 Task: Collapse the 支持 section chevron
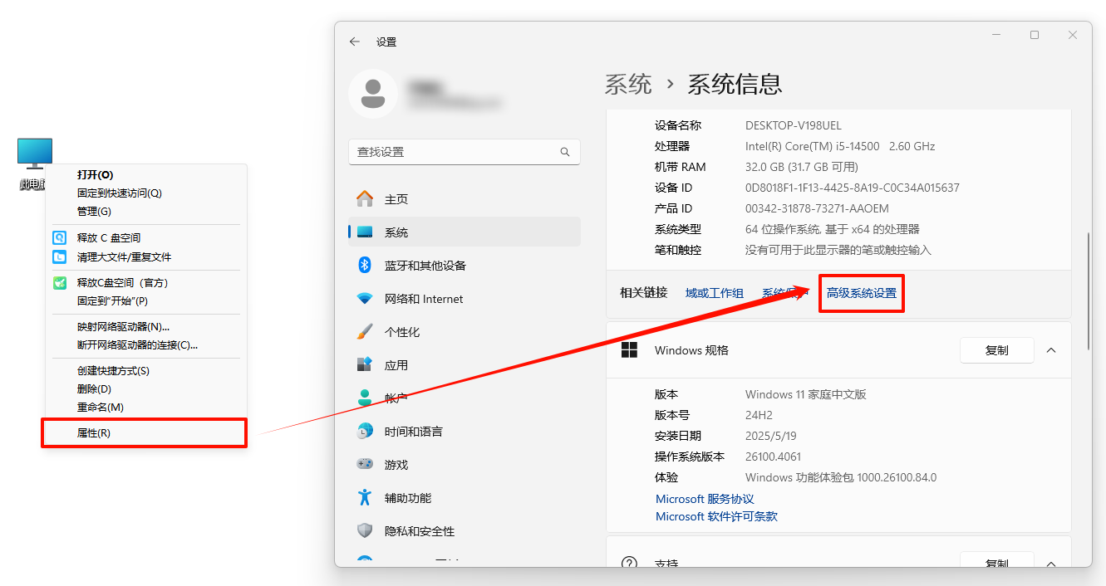(1051, 564)
